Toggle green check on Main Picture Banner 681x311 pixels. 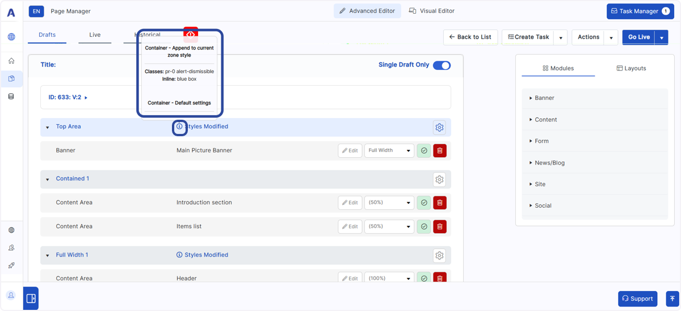point(424,150)
